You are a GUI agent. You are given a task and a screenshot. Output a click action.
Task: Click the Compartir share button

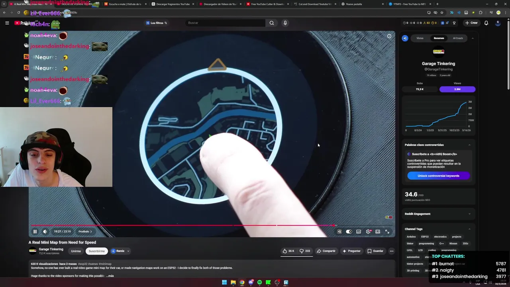point(326,251)
